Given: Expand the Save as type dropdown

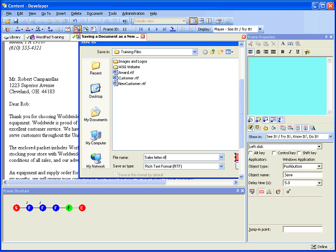Looking at the screenshot, I should pyautogui.click(x=222, y=166).
